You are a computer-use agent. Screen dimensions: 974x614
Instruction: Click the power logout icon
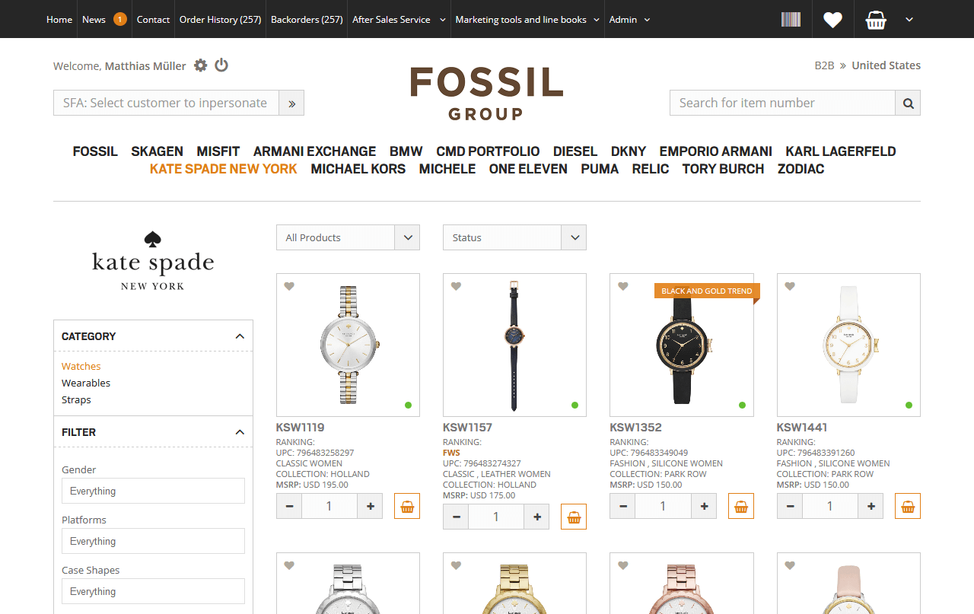pos(221,65)
